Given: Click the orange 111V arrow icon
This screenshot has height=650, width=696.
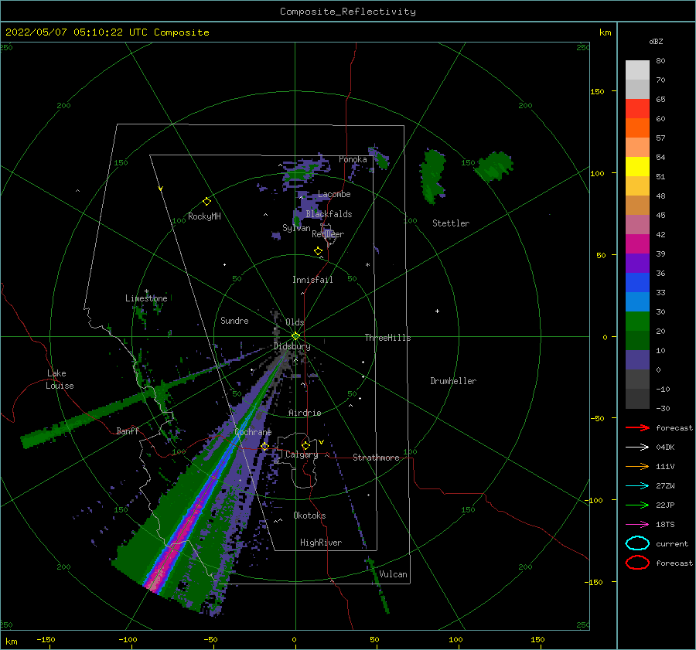Looking at the screenshot, I should click(x=637, y=466).
